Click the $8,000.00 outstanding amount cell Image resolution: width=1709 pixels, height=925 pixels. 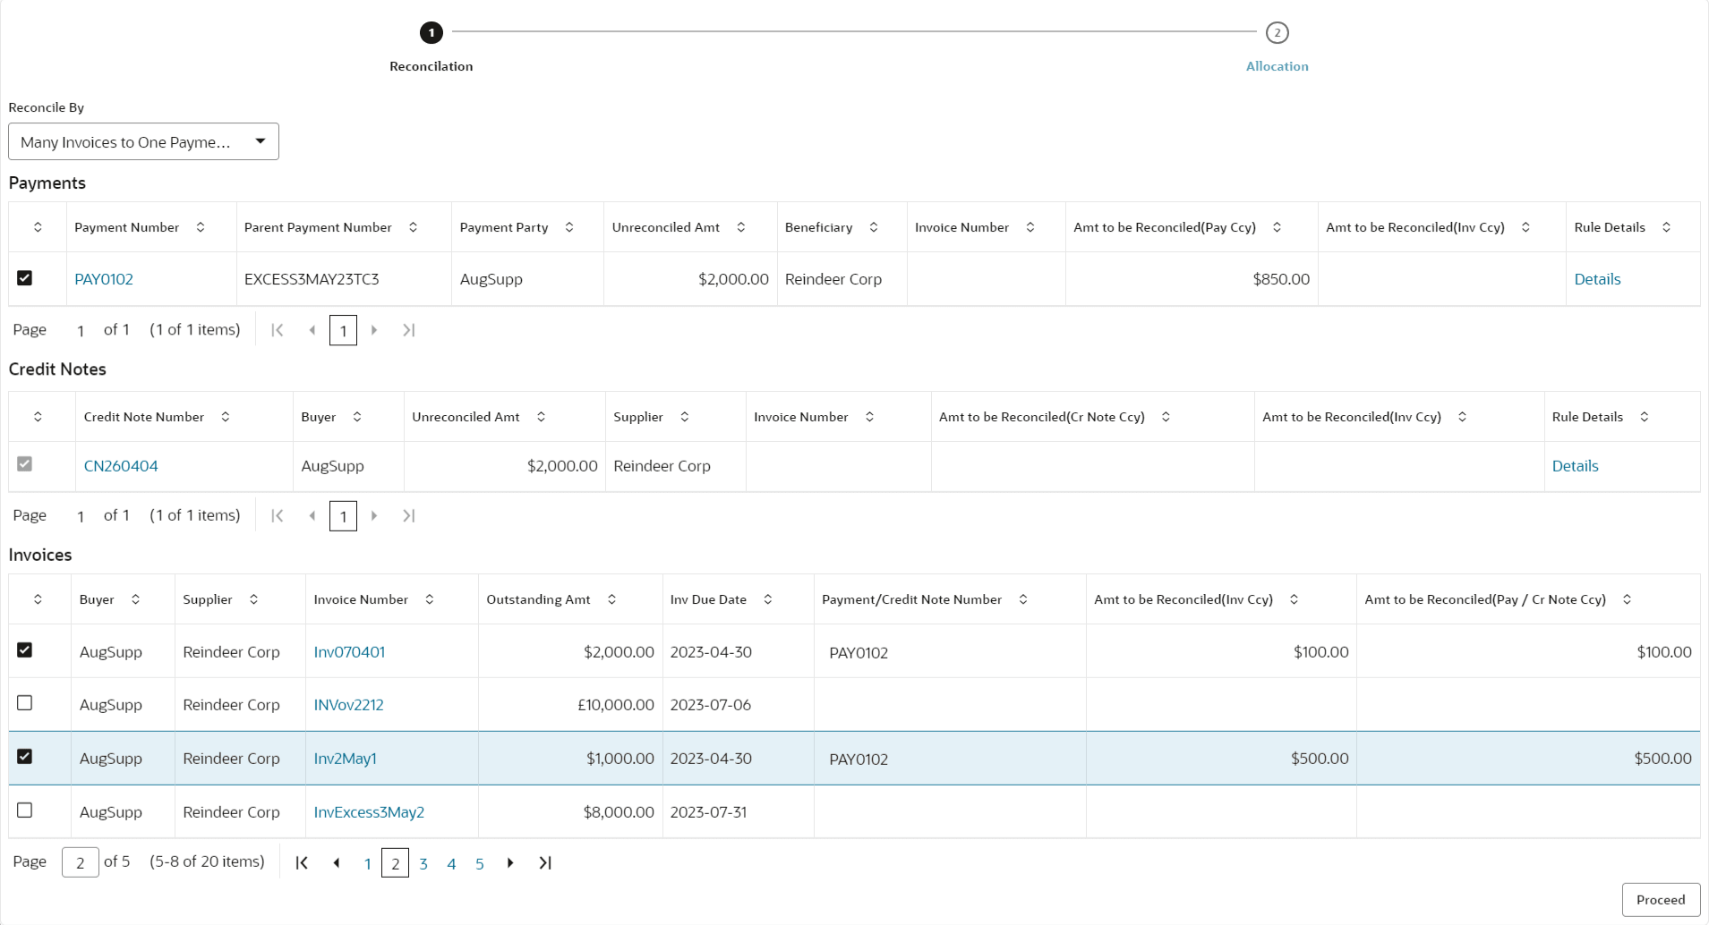coord(570,812)
